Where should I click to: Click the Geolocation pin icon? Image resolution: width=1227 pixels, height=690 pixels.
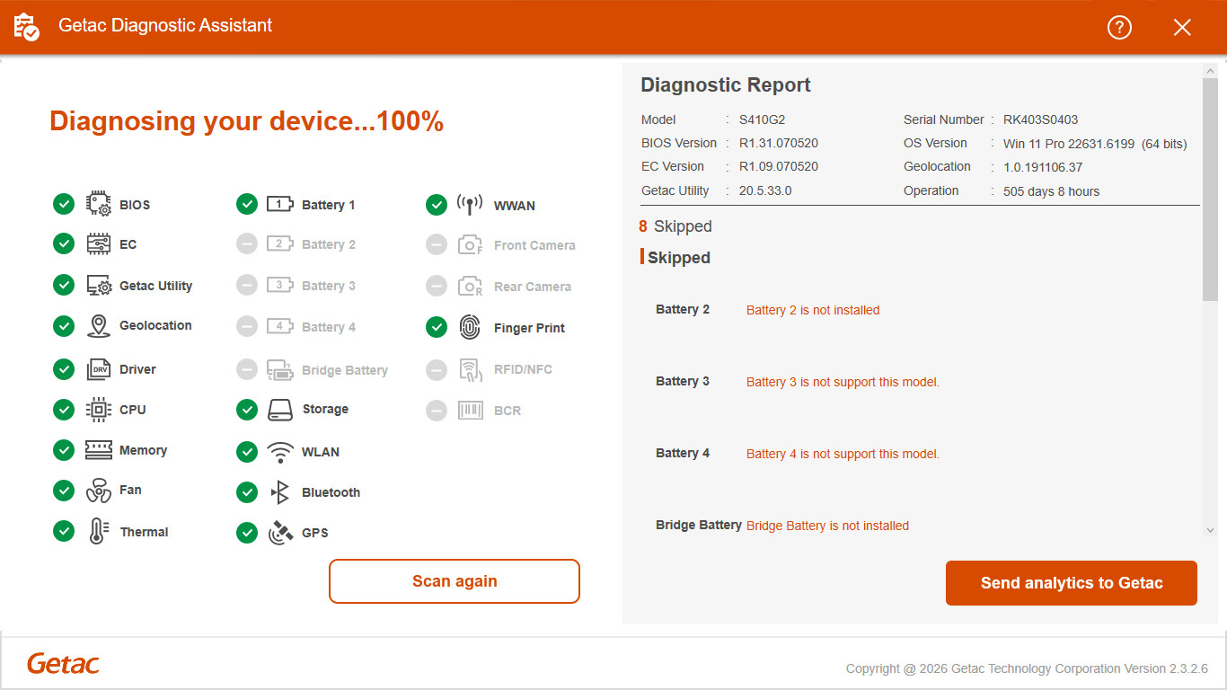point(99,326)
